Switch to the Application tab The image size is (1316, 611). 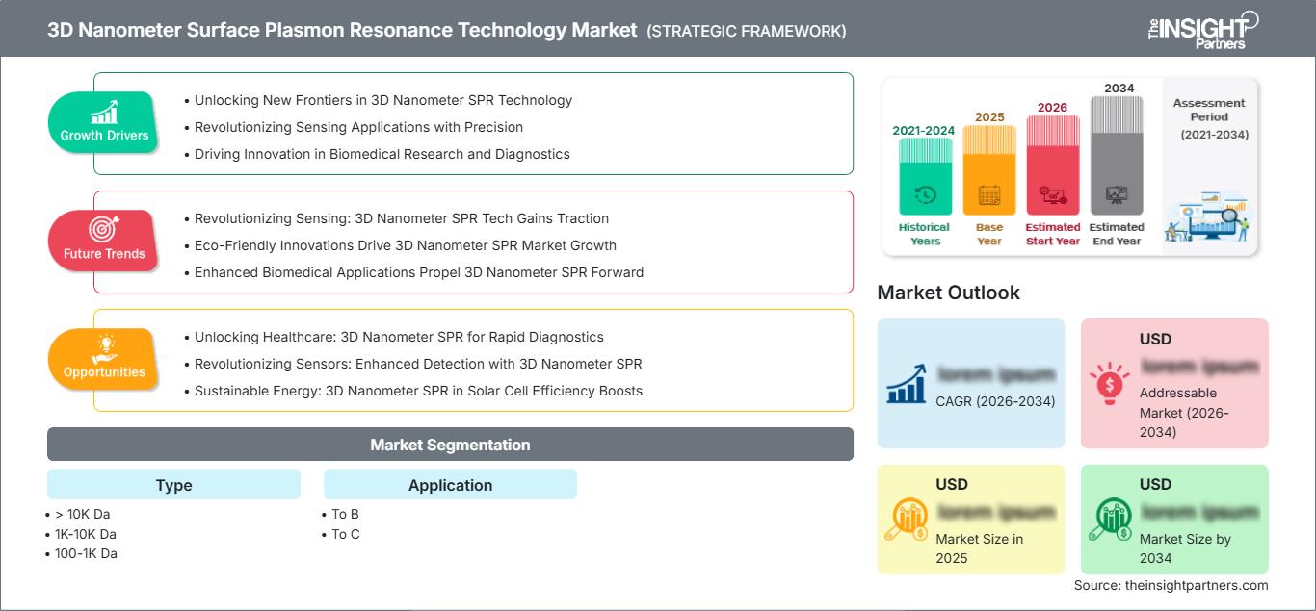(x=450, y=484)
